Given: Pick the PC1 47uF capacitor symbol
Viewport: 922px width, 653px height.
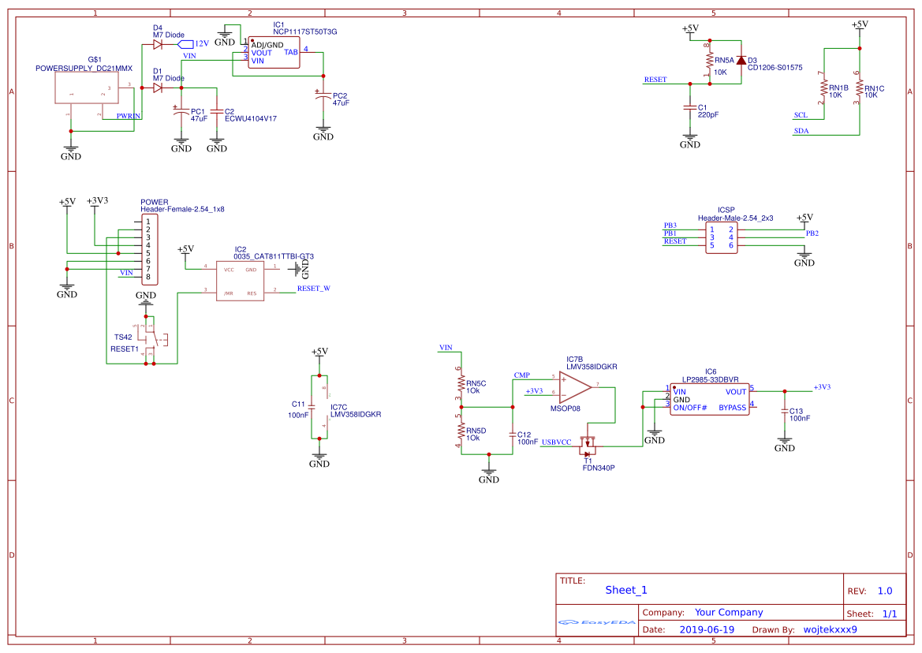Looking at the screenshot, I should tap(181, 111).
